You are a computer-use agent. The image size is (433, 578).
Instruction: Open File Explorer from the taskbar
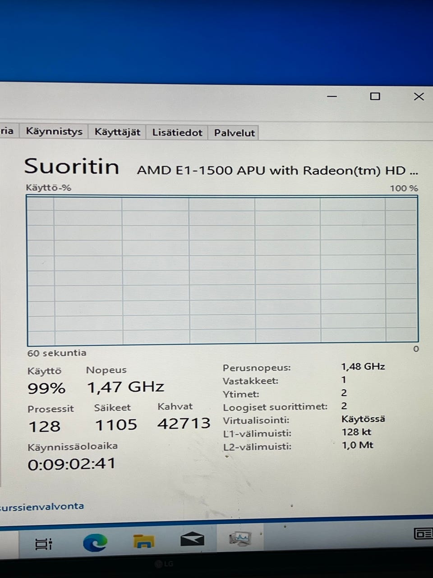click(144, 541)
